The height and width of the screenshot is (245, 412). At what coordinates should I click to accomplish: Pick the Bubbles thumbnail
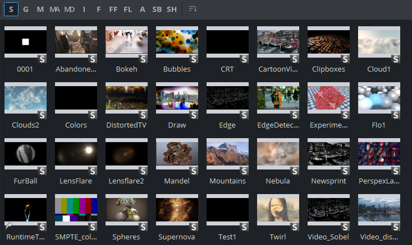(x=177, y=43)
